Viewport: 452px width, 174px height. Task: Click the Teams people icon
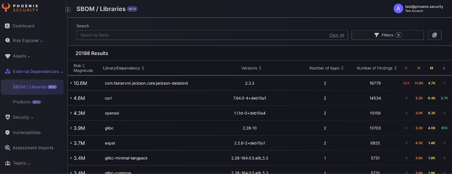pos(8,163)
